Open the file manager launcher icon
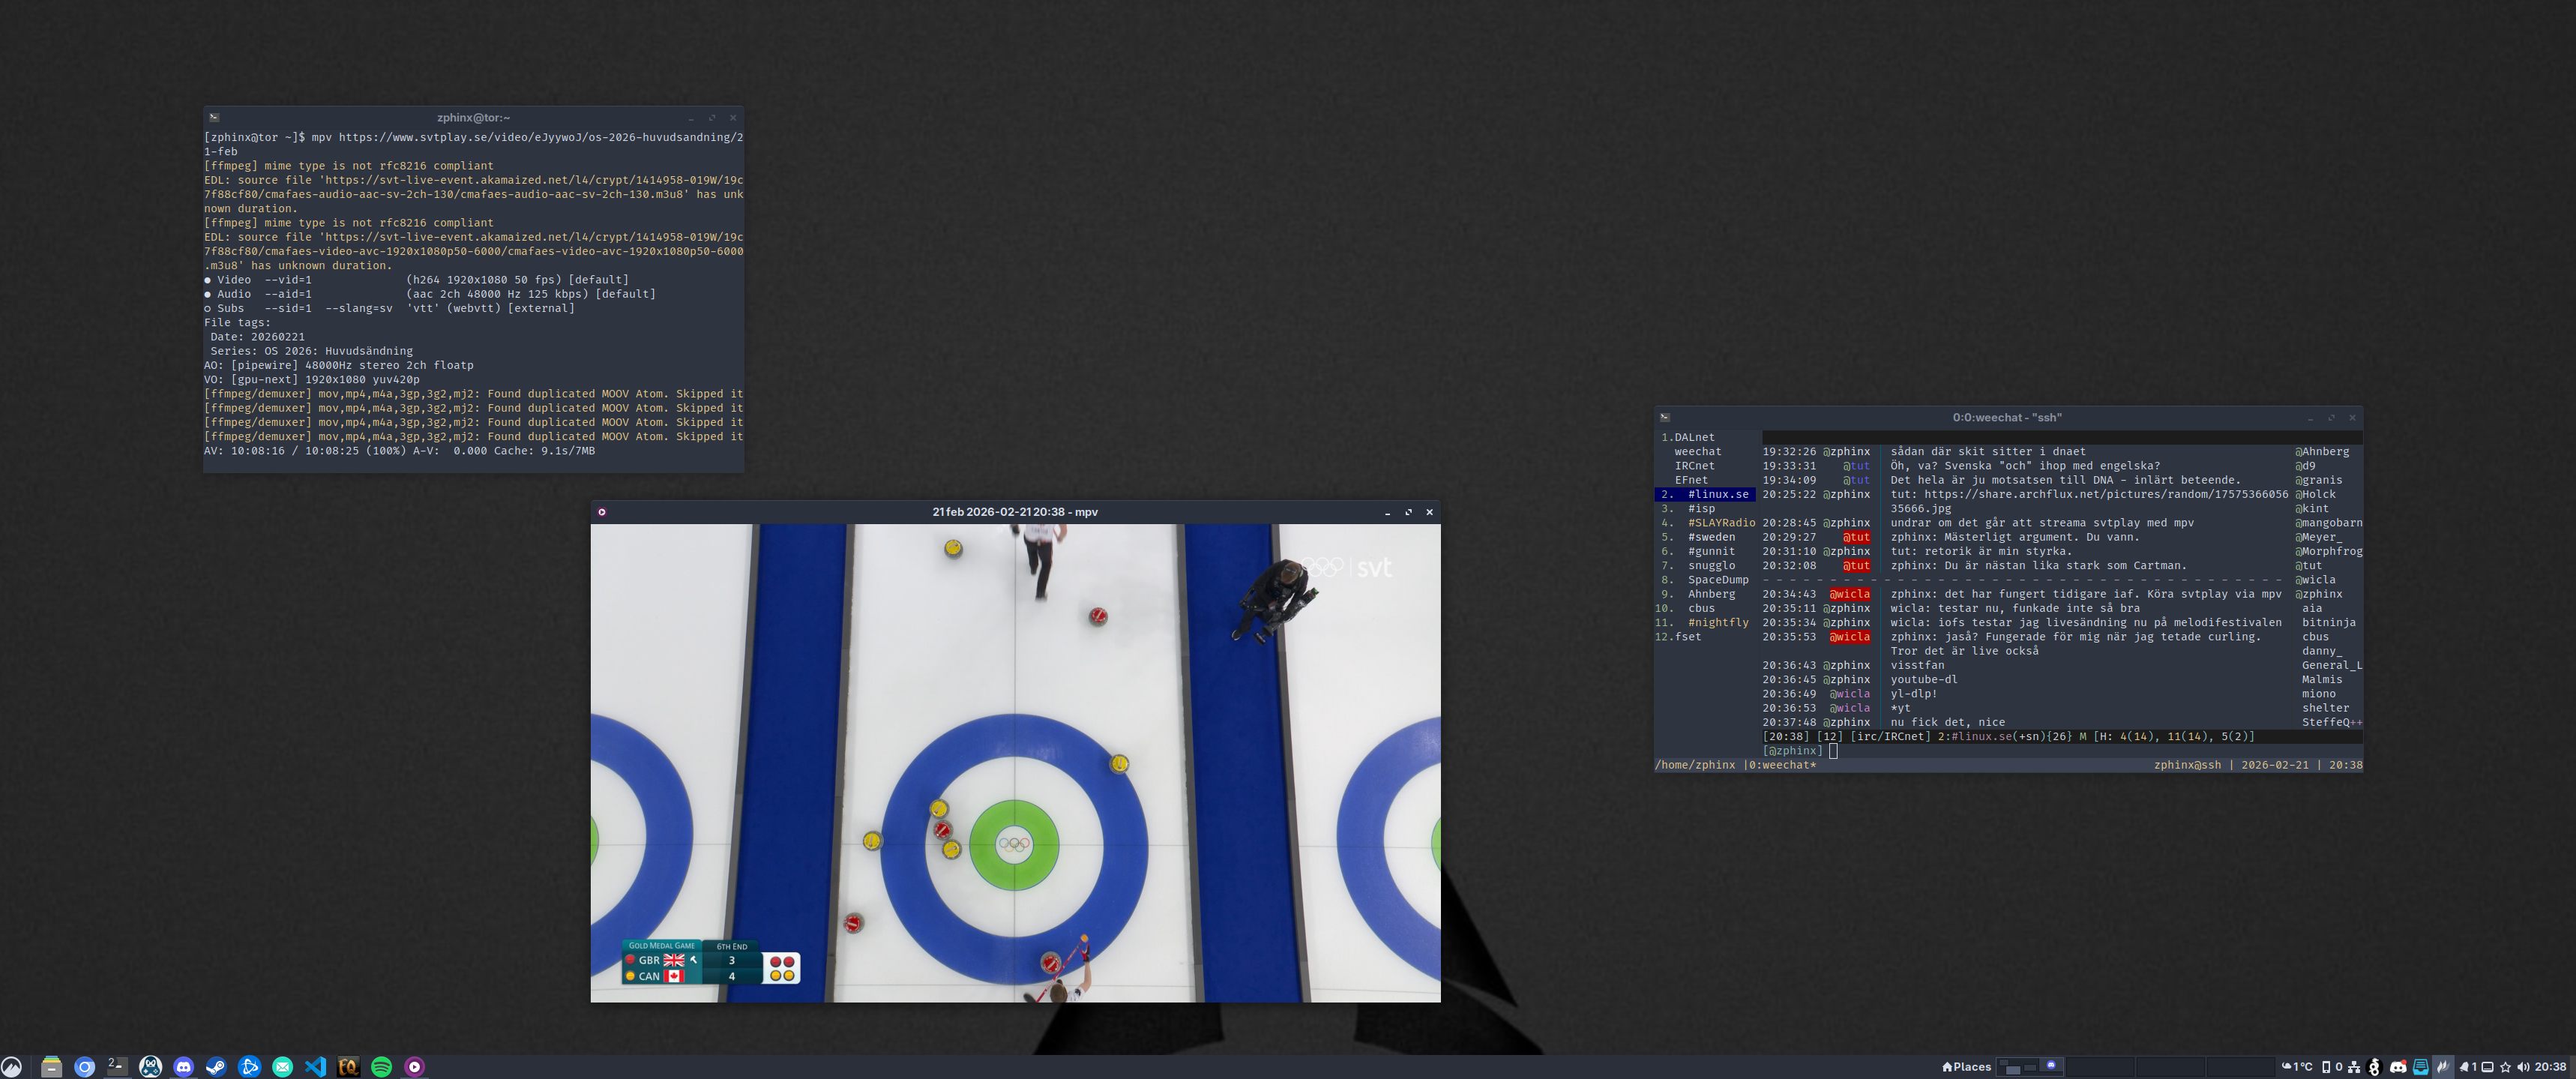 51,1067
